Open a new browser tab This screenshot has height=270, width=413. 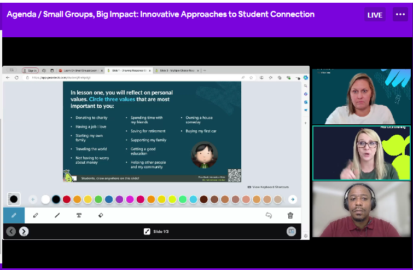[x=205, y=71]
